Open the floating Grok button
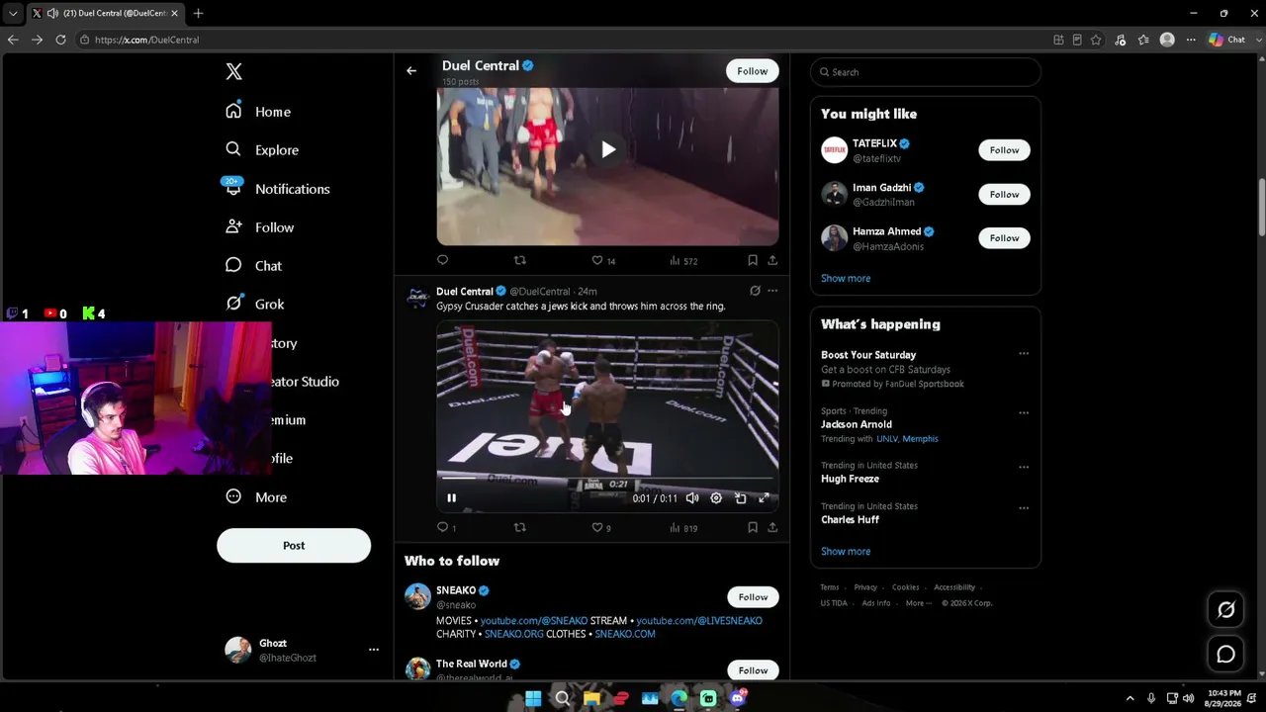The width and height of the screenshot is (1266, 712). [1225, 610]
